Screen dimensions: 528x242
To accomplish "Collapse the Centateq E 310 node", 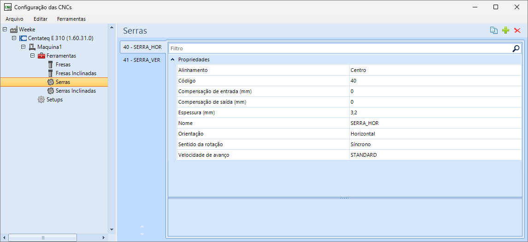I will click(x=14, y=38).
